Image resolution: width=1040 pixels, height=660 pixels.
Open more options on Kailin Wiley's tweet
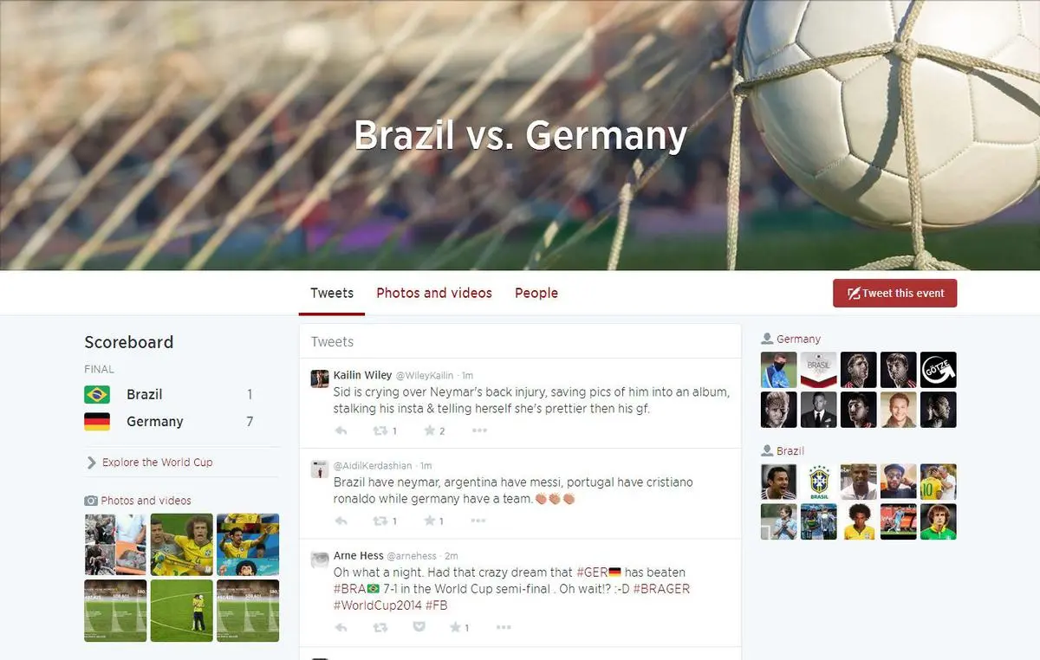pos(479,430)
